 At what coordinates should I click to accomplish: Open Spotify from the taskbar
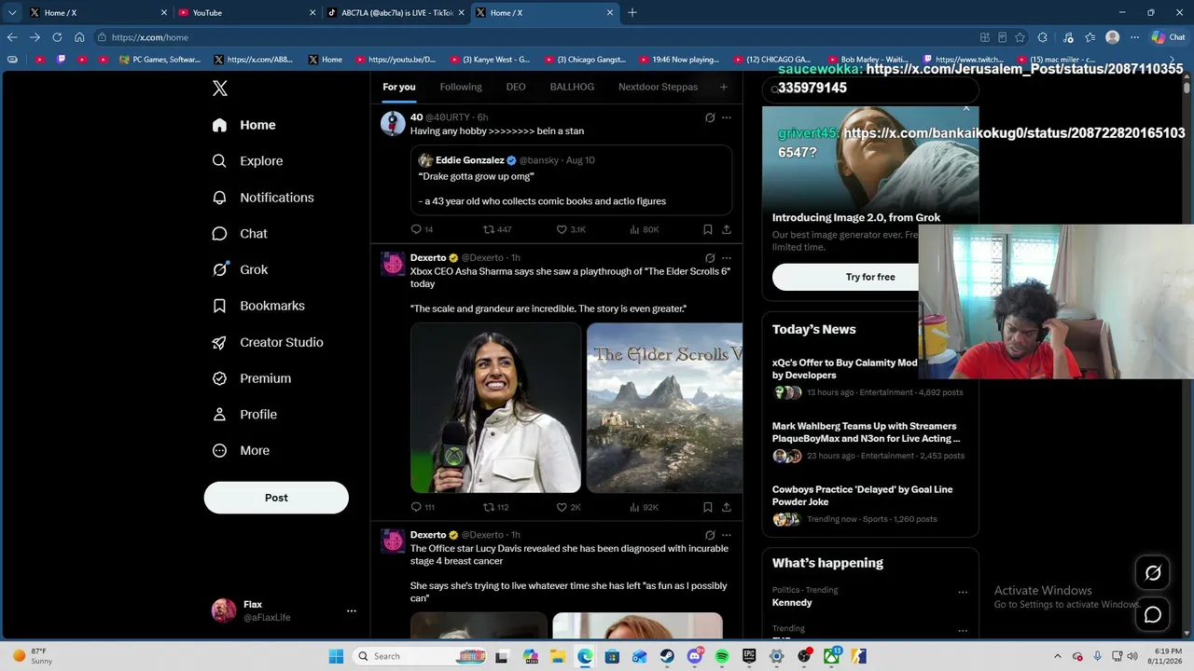pyautogui.click(x=722, y=656)
